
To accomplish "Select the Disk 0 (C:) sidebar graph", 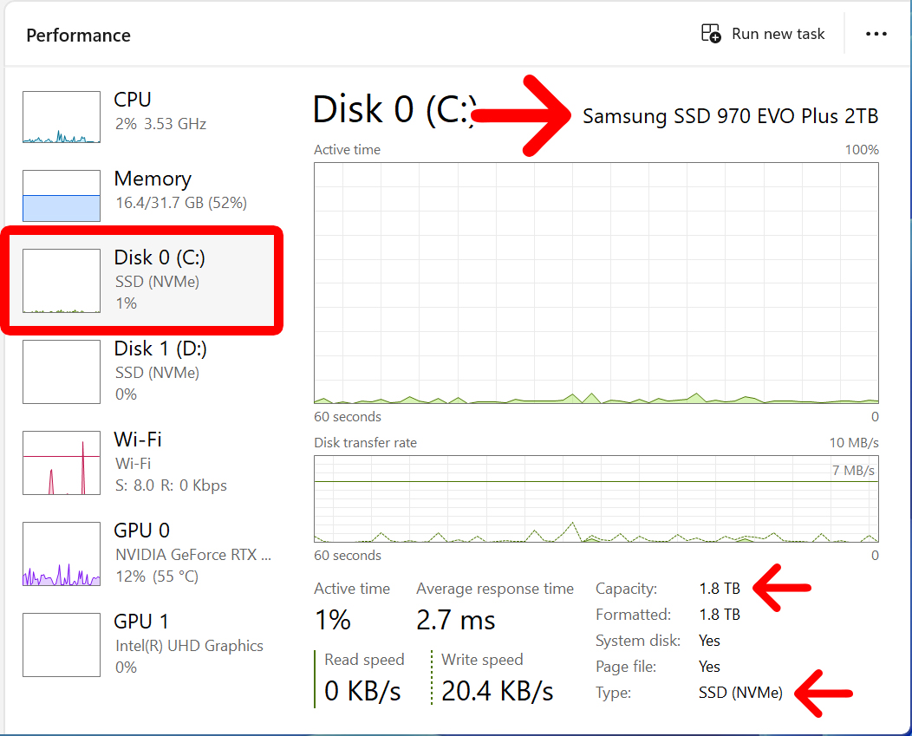I will point(61,280).
